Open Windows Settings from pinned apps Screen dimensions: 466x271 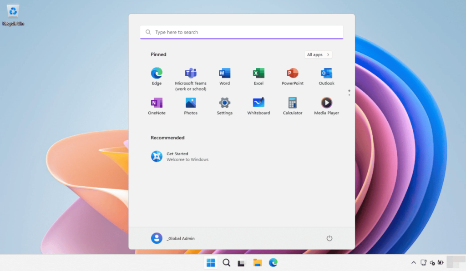(x=224, y=103)
